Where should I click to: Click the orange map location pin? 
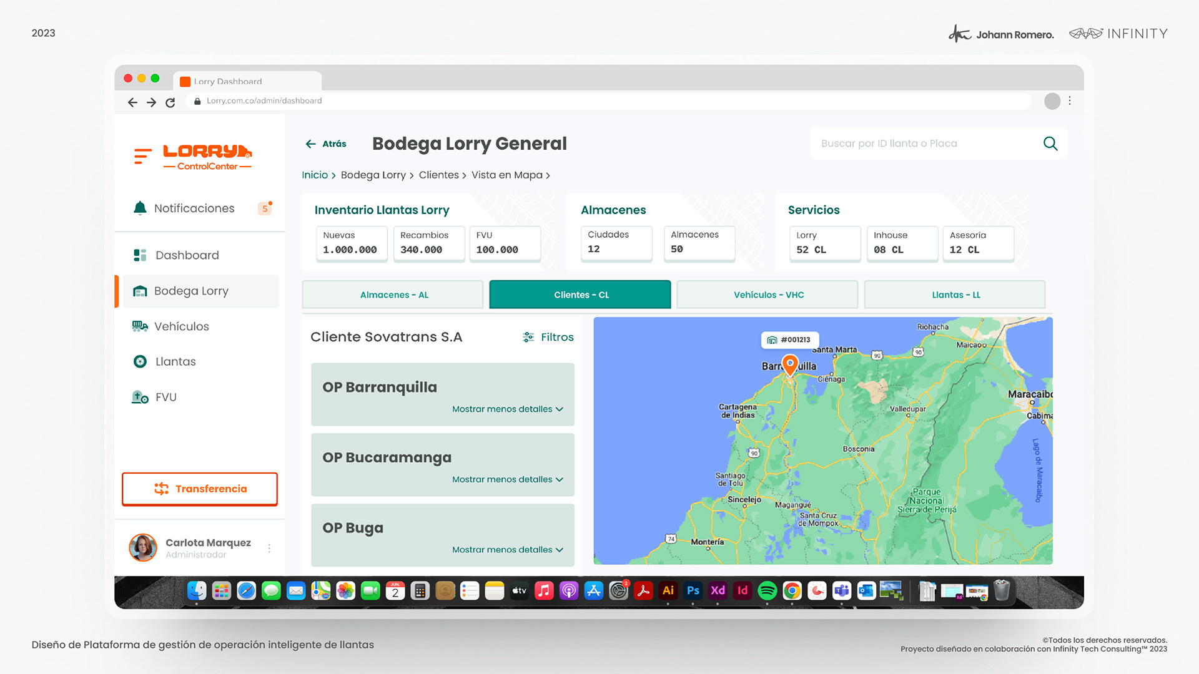tap(790, 364)
